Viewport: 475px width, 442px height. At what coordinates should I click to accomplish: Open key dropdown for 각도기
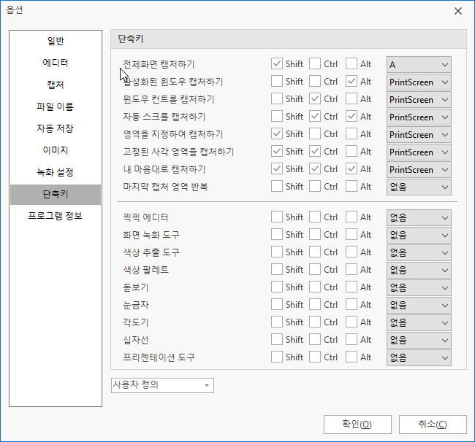pos(419,323)
